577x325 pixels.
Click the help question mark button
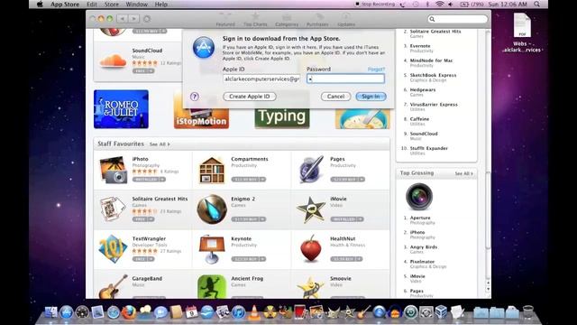tap(195, 97)
